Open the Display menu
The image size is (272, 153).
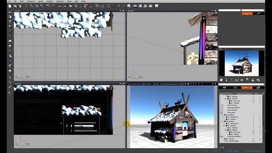click(x=69, y=1)
